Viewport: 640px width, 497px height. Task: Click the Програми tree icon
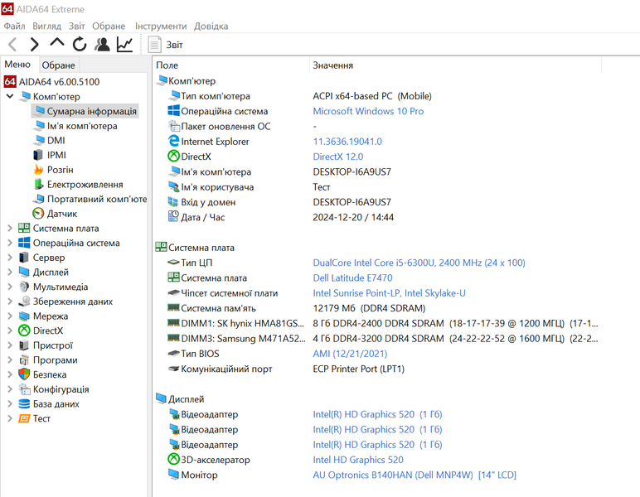[x=24, y=360]
